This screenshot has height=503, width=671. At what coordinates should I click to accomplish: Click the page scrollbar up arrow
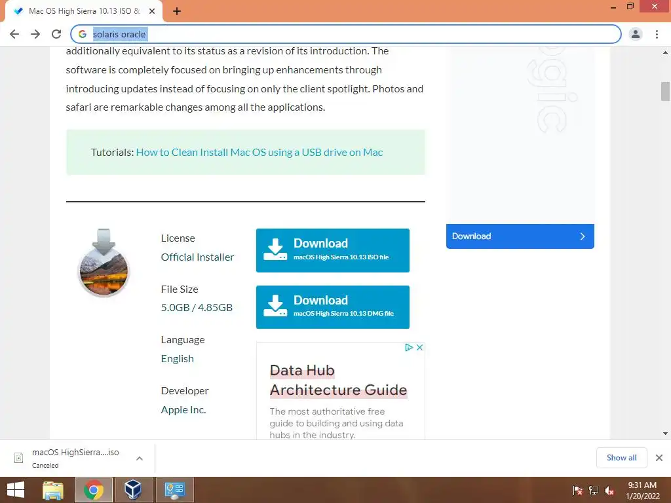(666, 52)
